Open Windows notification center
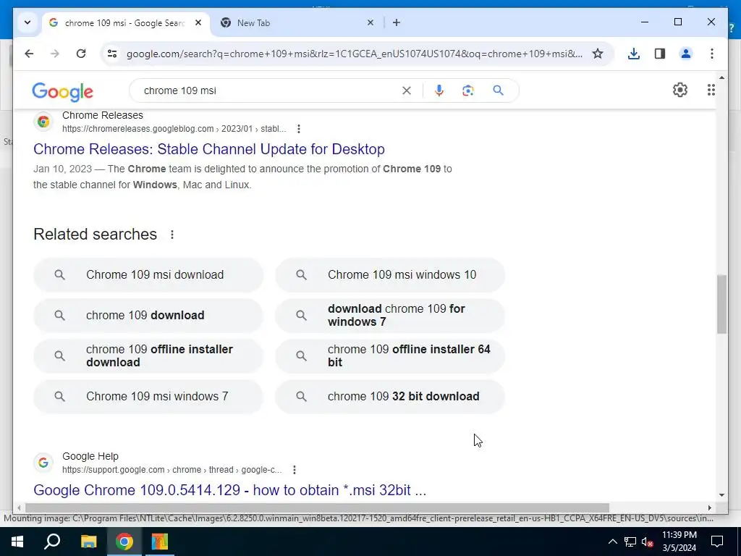This screenshot has height=556, width=741. [717, 542]
